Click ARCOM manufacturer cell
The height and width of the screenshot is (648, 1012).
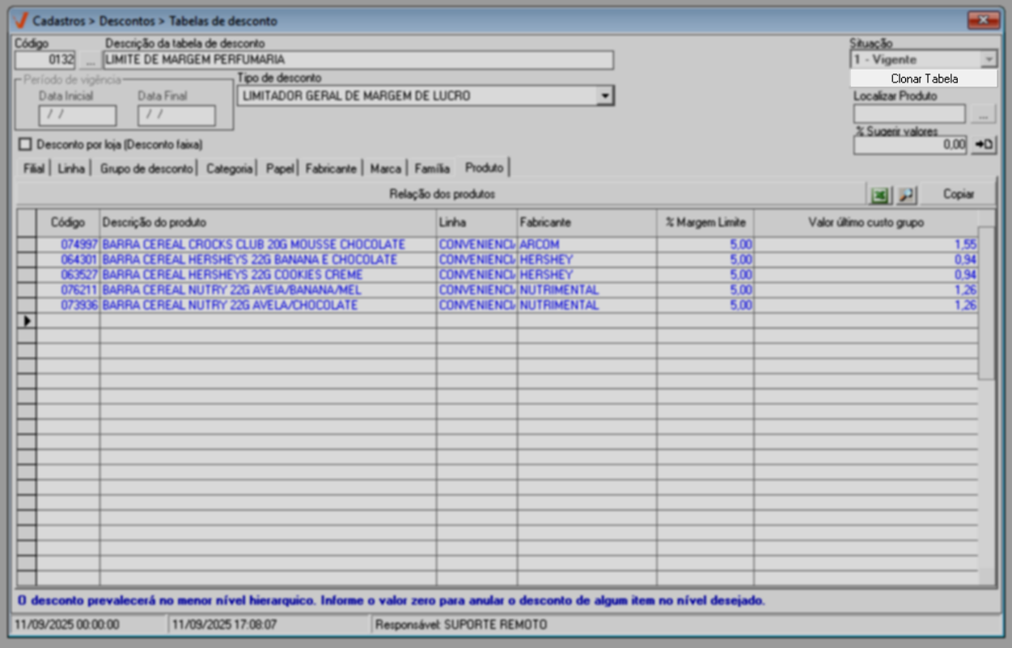[x=586, y=244]
